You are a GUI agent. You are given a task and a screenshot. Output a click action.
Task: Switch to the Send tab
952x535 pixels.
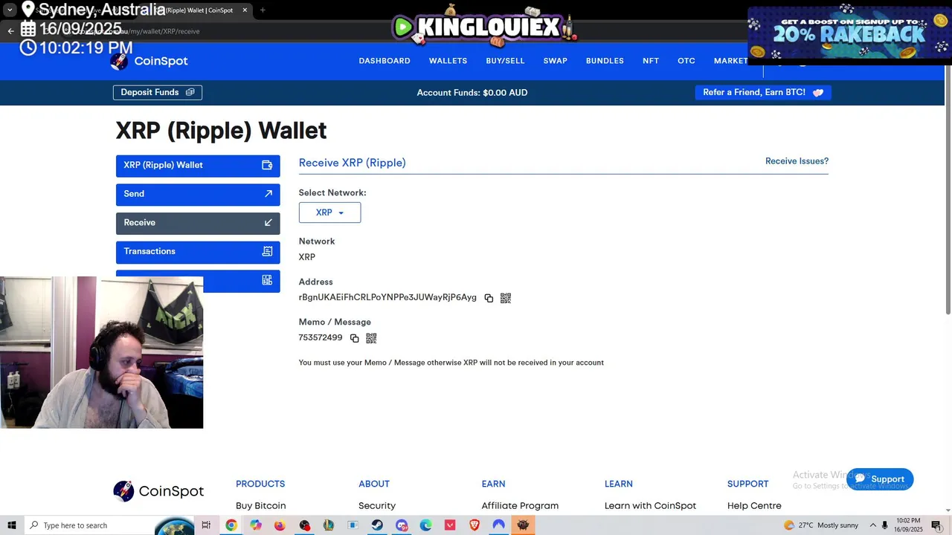coord(198,194)
